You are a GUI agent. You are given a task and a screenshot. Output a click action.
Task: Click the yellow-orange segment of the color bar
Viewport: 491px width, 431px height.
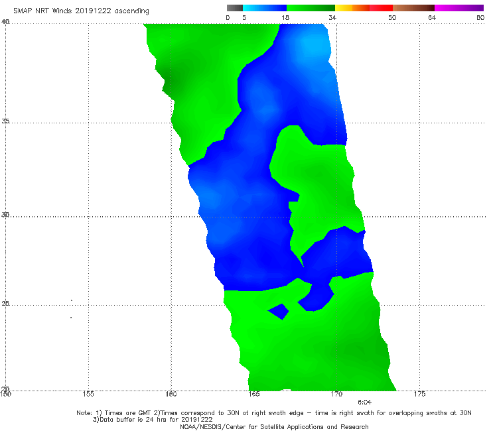[x=352, y=8]
